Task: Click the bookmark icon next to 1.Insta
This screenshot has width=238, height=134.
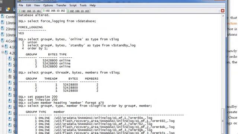Action: click(3, 22)
